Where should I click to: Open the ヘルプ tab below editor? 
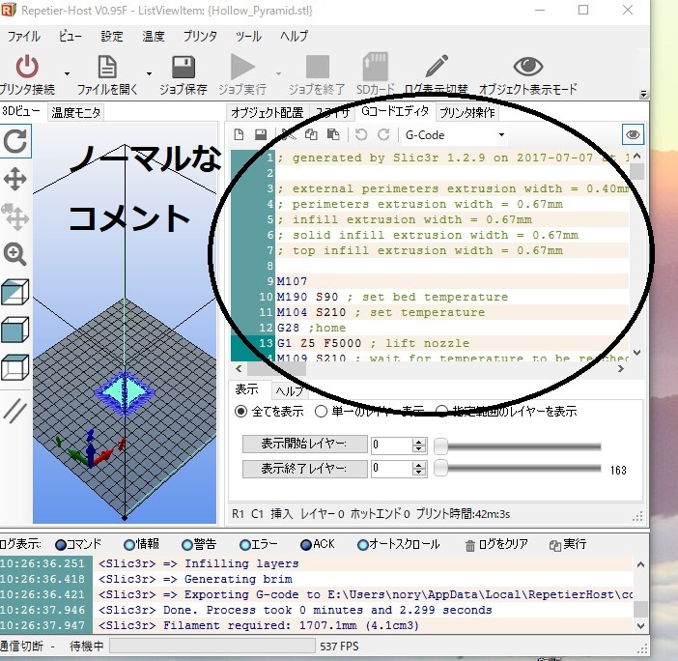pos(289,391)
